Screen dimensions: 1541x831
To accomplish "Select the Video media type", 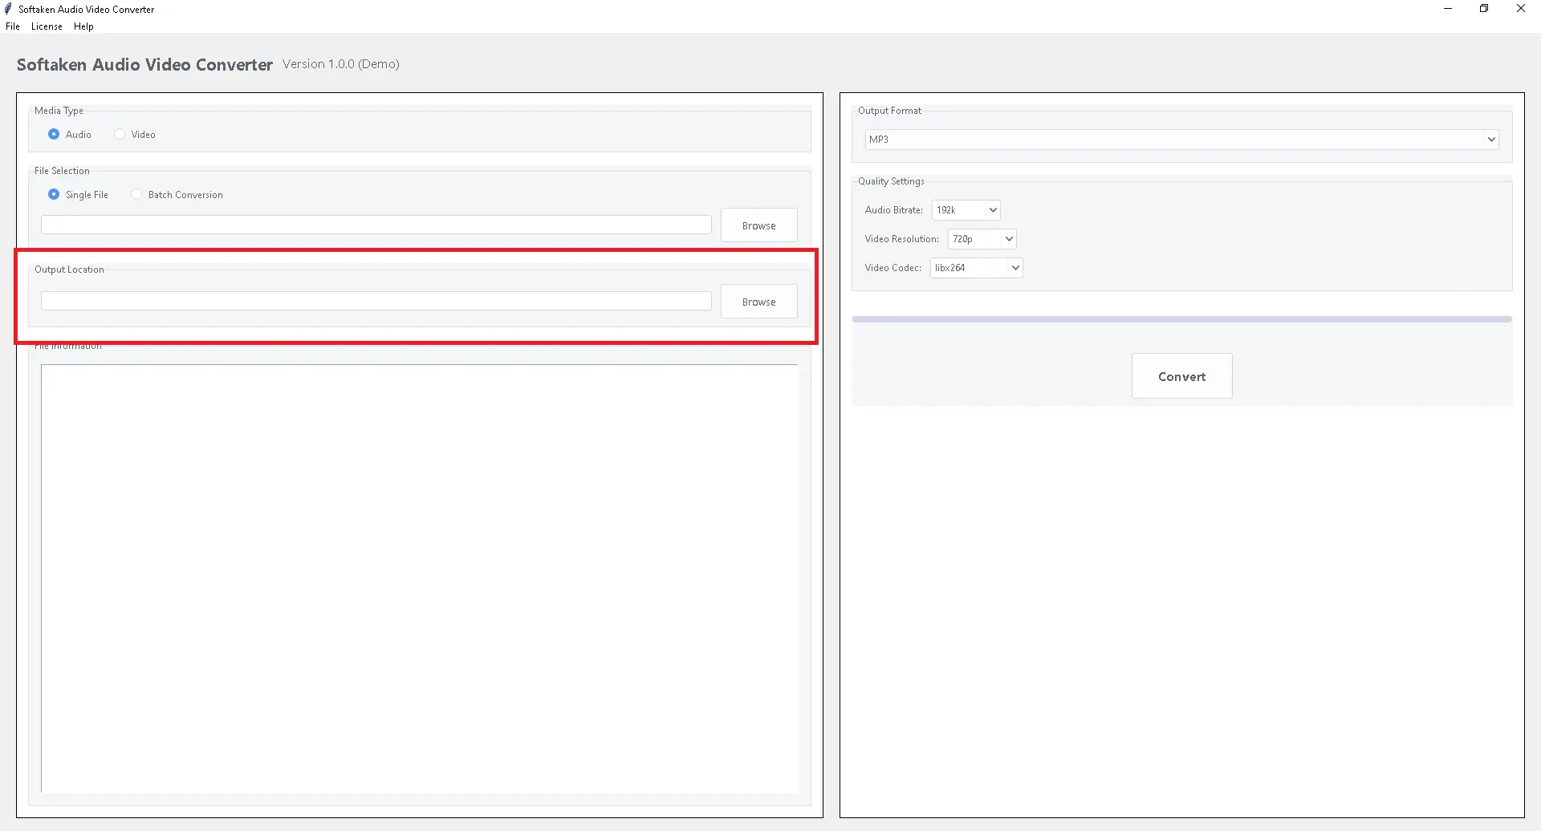I will point(120,135).
